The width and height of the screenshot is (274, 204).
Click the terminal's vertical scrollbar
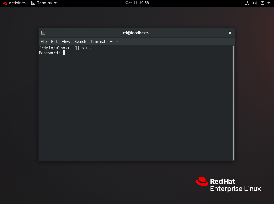pos(233,103)
